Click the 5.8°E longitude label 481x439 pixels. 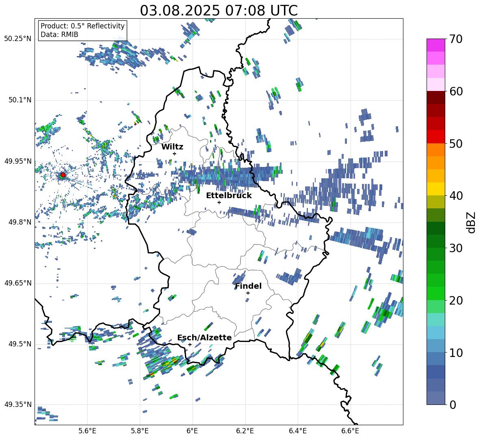click(x=140, y=431)
